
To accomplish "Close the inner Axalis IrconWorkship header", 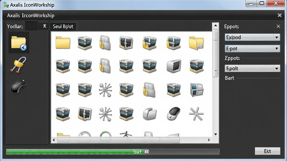I will [279, 15].
